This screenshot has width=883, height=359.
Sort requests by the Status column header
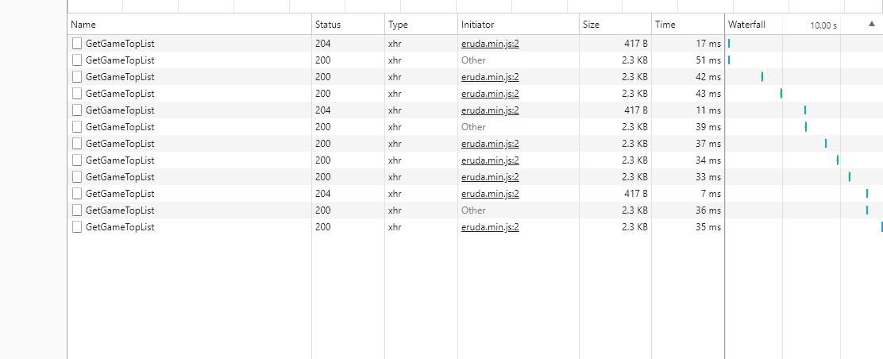327,25
